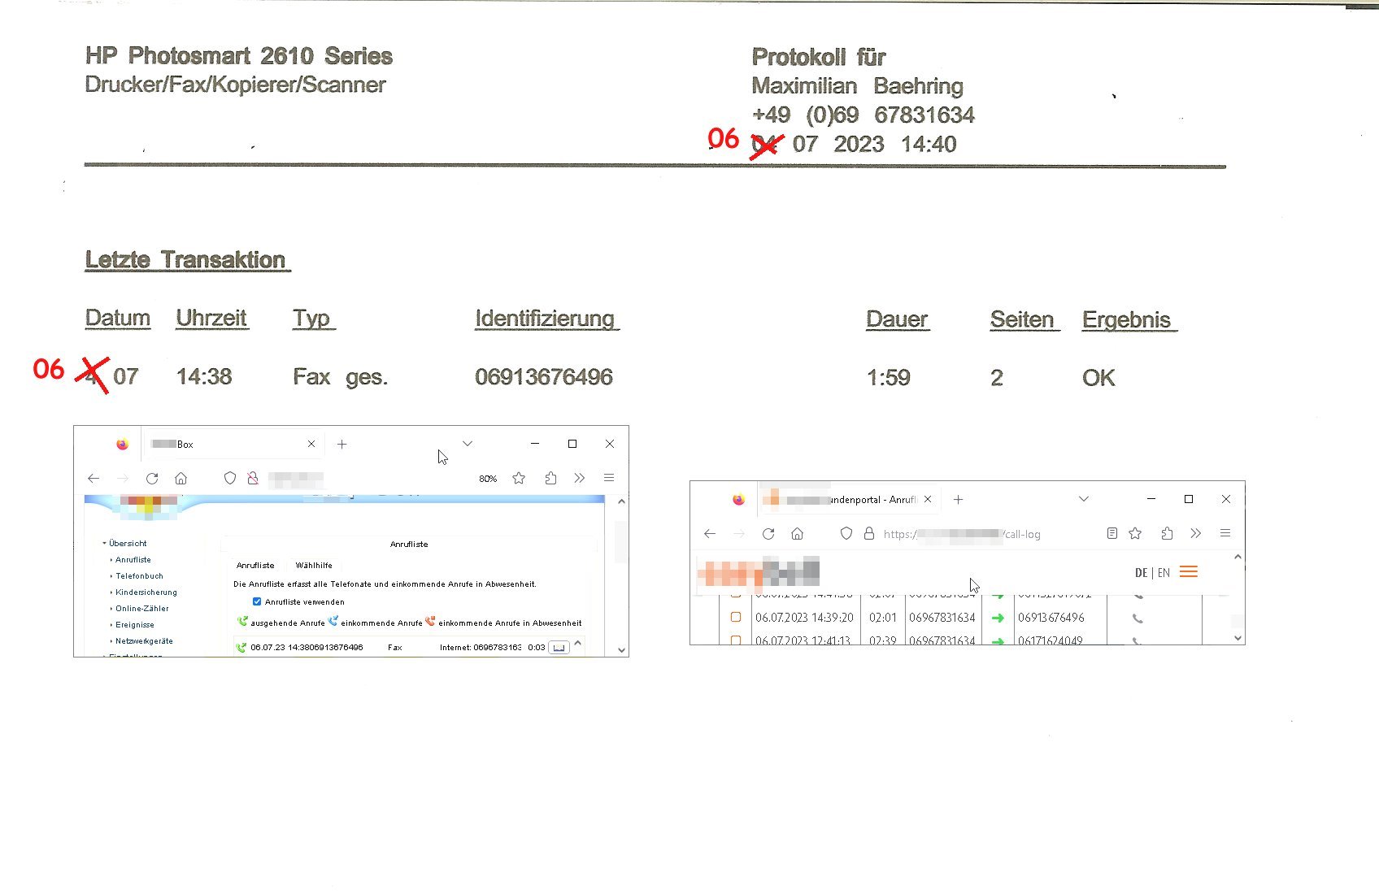Switch Kundenportal language to DE

[x=1141, y=573]
